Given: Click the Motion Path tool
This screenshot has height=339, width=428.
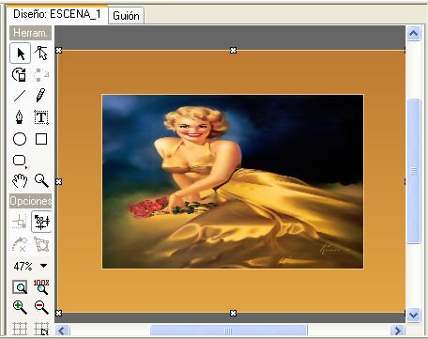Looking at the screenshot, I should point(41,74).
